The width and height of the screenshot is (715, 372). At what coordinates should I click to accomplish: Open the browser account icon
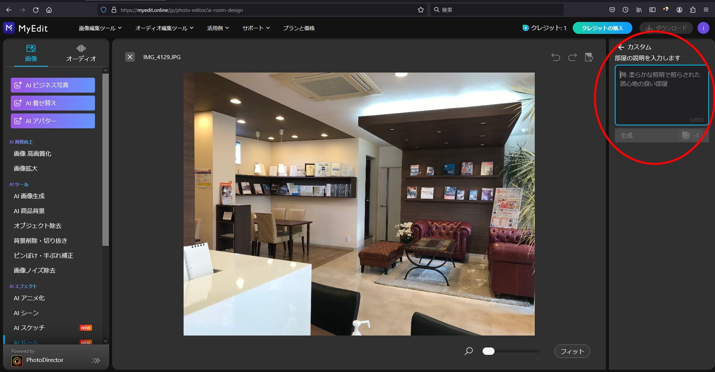(679, 10)
